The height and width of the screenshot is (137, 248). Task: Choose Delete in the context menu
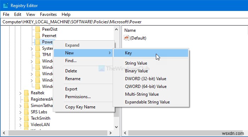pyautogui.click(x=83, y=71)
